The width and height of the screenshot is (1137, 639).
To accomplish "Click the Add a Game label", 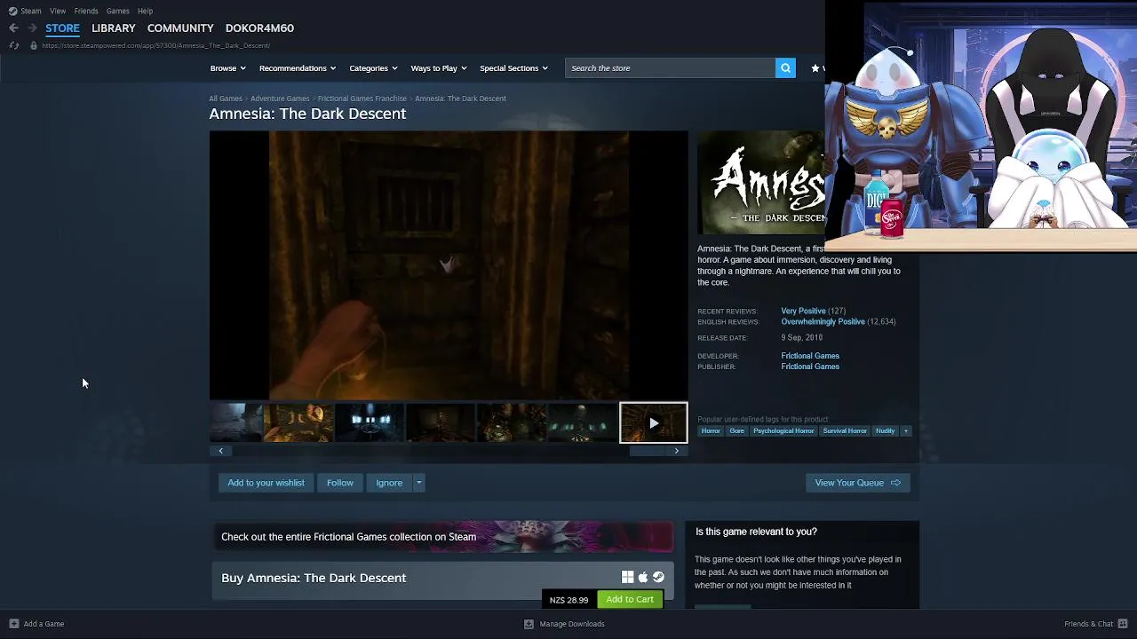I will click(x=44, y=624).
